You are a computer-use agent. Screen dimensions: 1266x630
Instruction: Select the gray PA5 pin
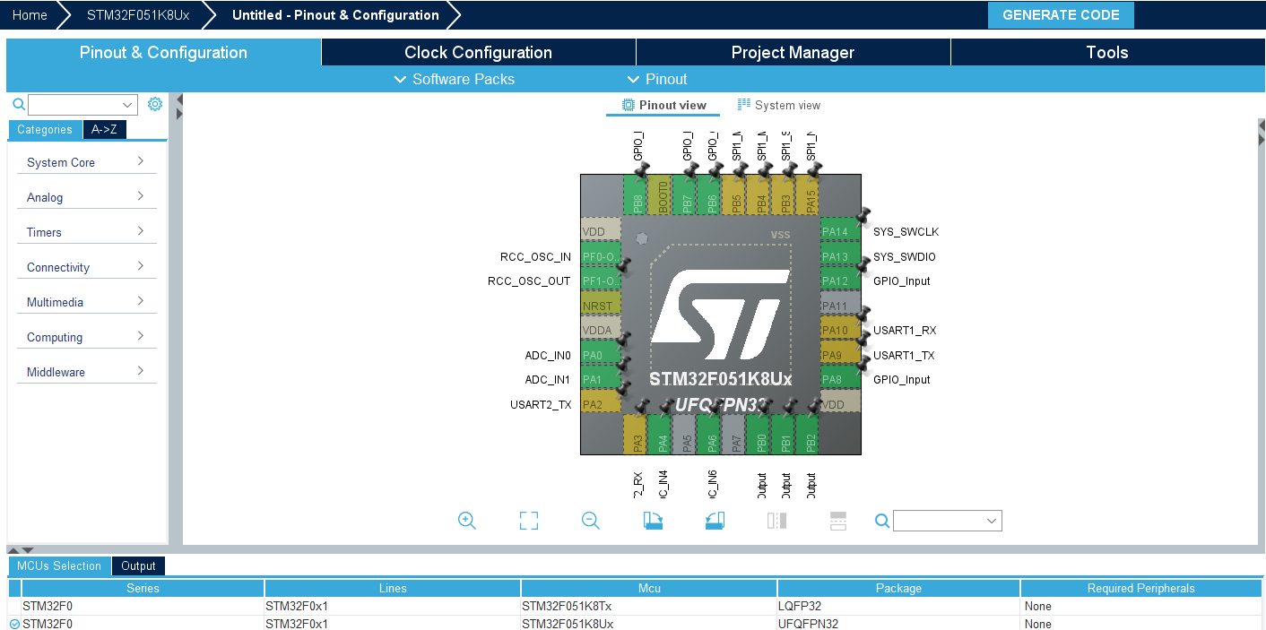[685, 434]
